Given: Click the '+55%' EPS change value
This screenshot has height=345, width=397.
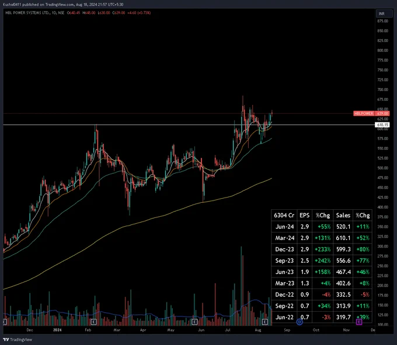Looking at the screenshot, I should pos(324,227).
